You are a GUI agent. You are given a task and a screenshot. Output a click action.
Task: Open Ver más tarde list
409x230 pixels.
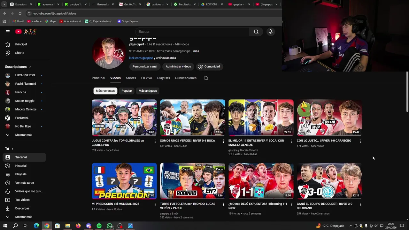(24, 183)
